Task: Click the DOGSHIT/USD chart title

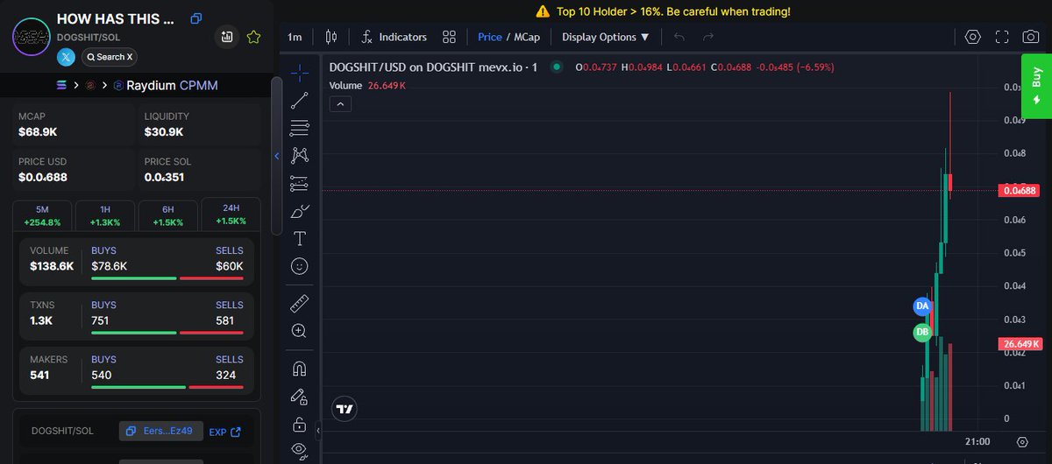Action: click(x=433, y=67)
